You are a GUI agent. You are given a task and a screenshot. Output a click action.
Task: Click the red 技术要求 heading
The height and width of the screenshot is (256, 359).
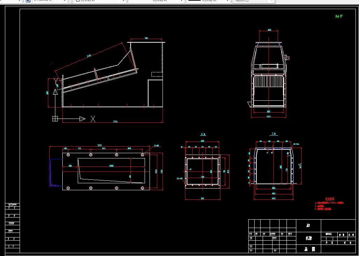(330, 199)
